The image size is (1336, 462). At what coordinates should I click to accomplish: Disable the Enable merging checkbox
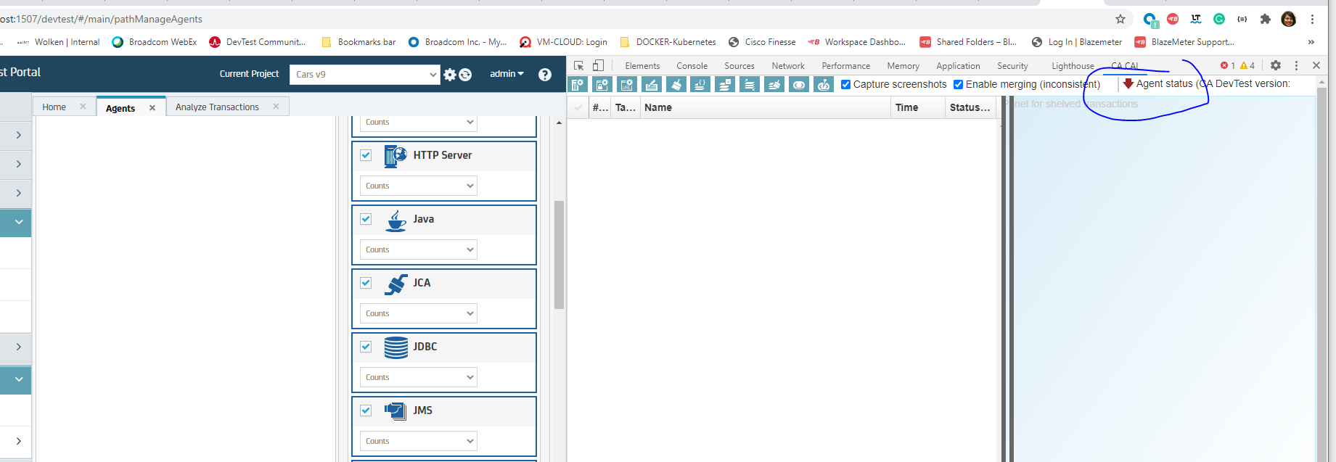coord(958,85)
